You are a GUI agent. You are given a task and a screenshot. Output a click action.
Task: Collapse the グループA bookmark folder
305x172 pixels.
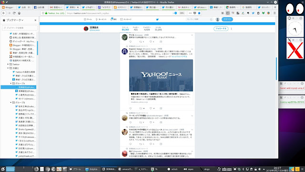coord(11,83)
